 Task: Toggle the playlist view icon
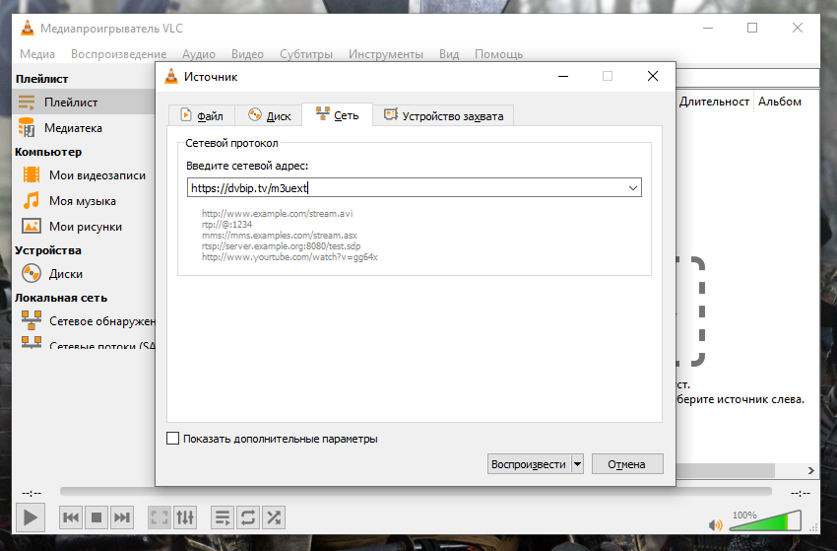223,517
